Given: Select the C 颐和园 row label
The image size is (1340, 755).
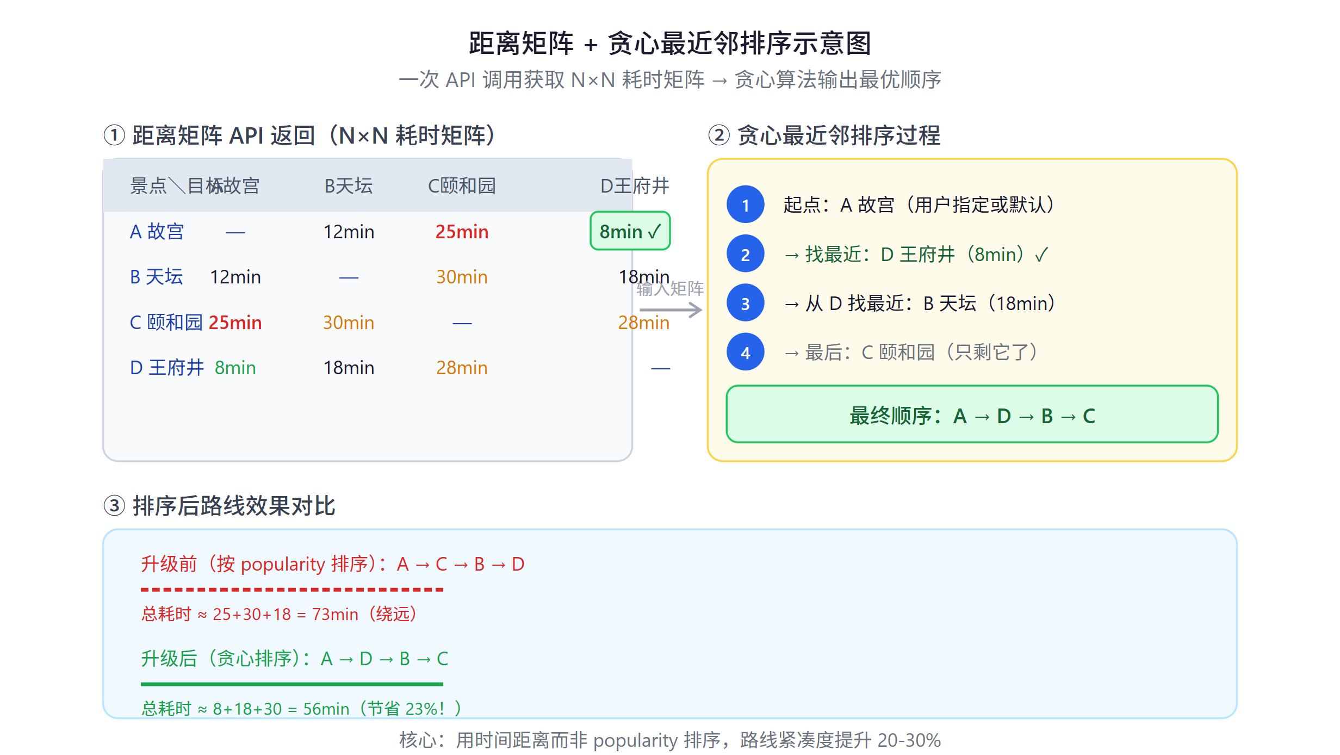Looking at the screenshot, I should 166,323.
